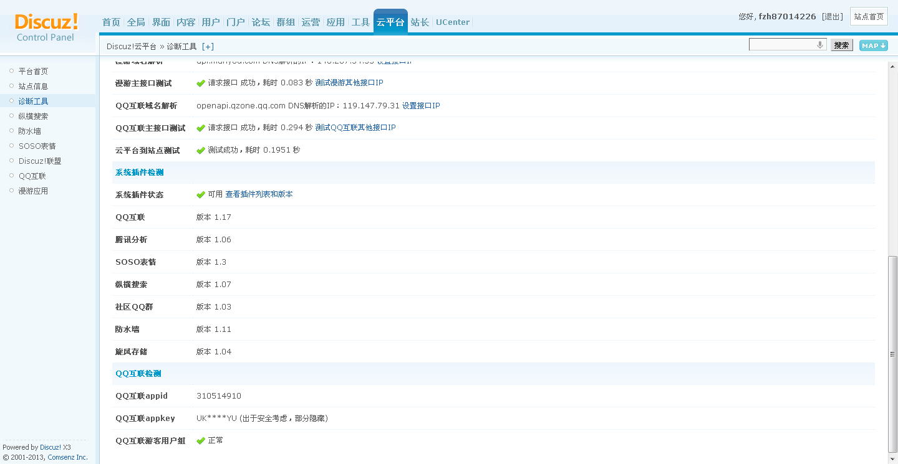Go to the 运营 navigation tab
The height and width of the screenshot is (464, 898).
(311, 22)
